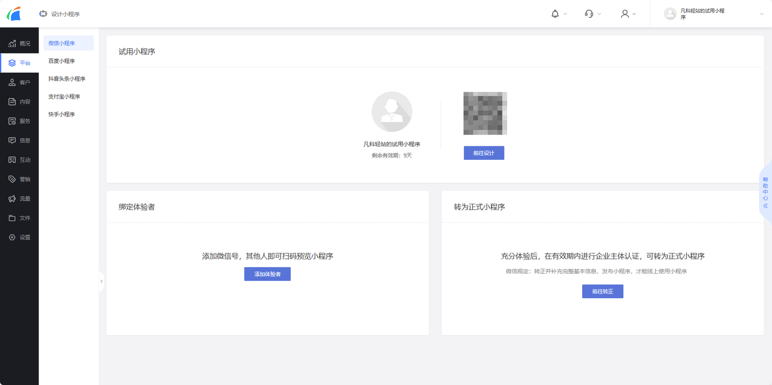The width and height of the screenshot is (772, 385).
Task: Expand the notification bell dropdown
Action: pyautogui.click(x=559, y=14)
